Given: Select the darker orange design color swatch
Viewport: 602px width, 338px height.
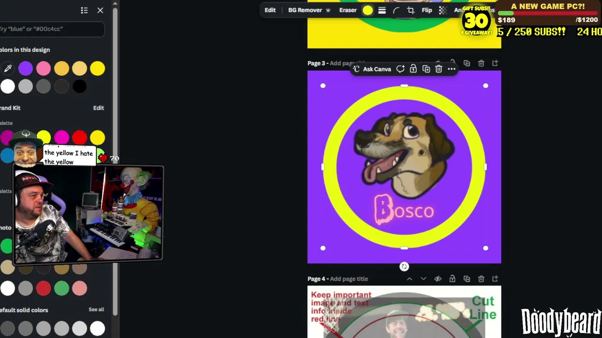Looking at the screenshot, I should 62,69.
